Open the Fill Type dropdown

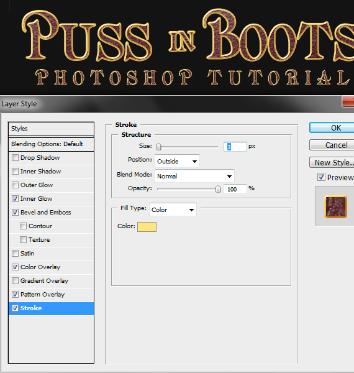(x=173, y=210)
